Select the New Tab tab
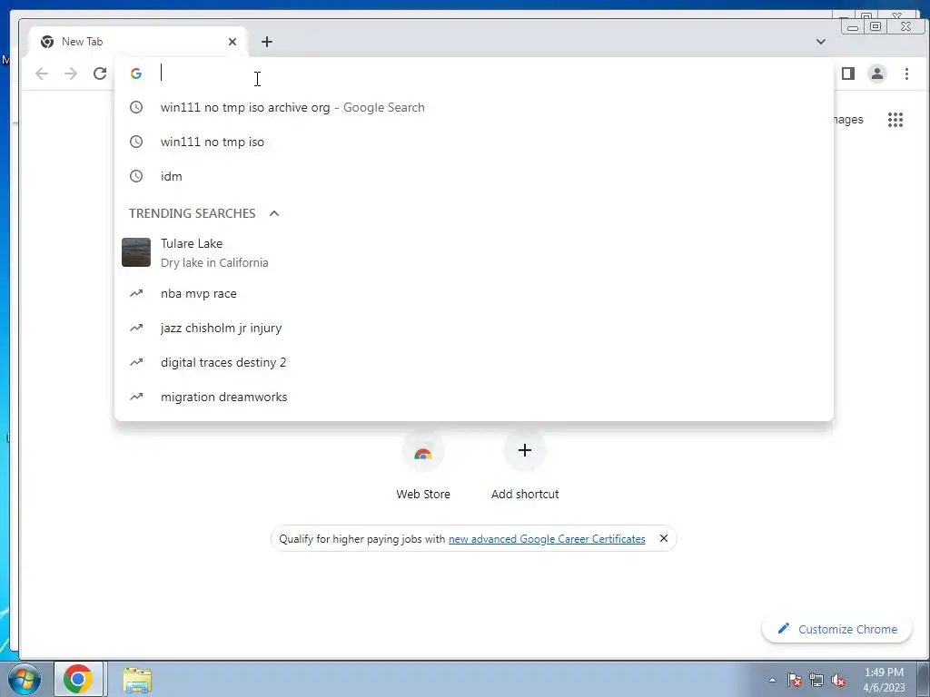The image size is (930, 697). pyautogui.click(x=138, y=42)
